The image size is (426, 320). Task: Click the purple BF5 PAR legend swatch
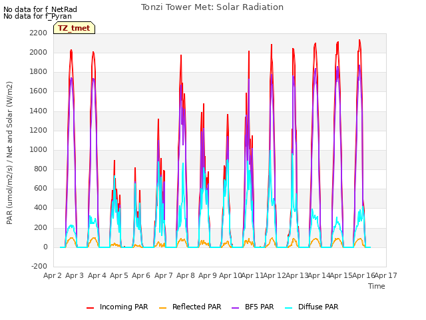(235, 308)
